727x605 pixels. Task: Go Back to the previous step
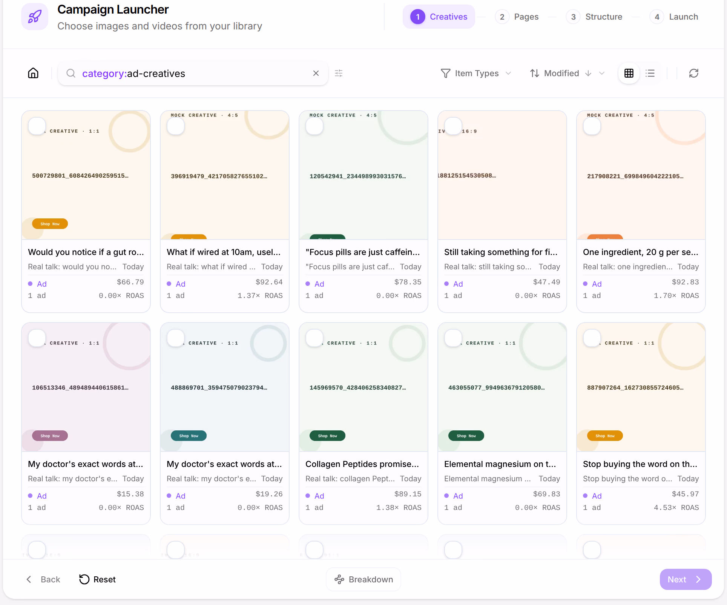43,579
